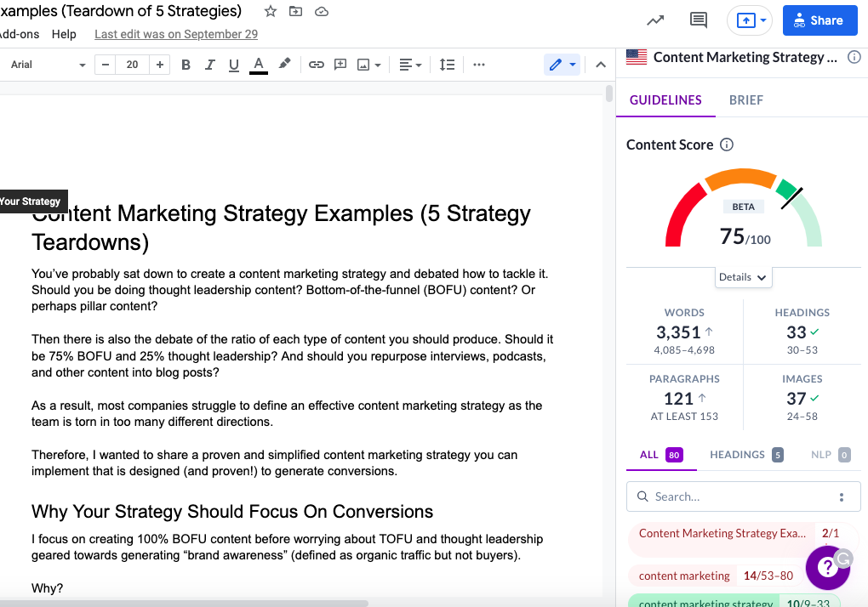Increase font size with plus button
Image resolution: width=868 pixels, height=607 pixels.
point(159,65)
